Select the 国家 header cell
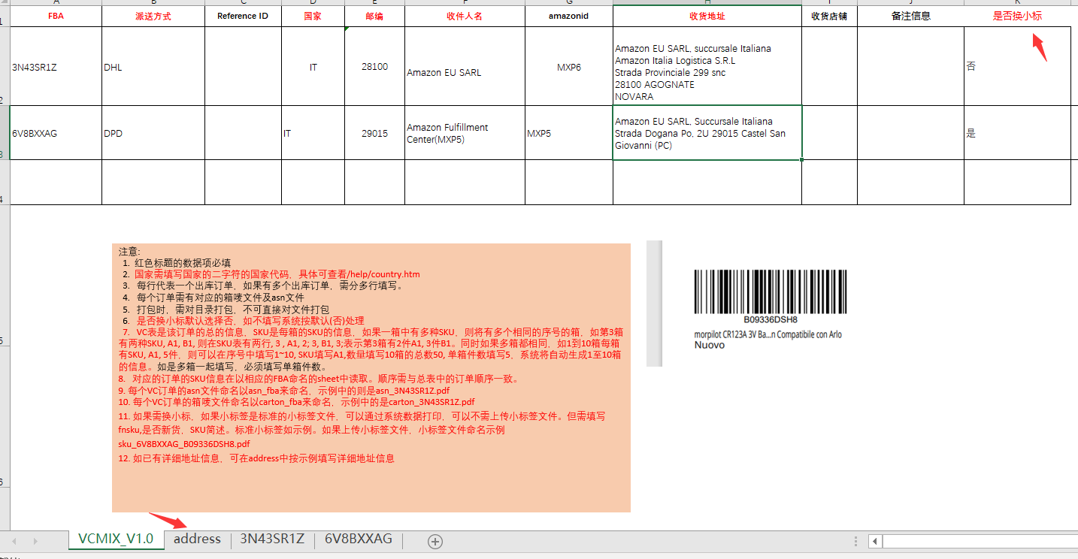The image size is (1078, 559). (x=313, y=16)
